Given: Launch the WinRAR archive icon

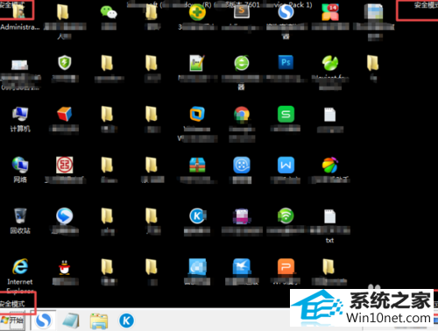Looking at the screenshot, I should coord(197,165).
